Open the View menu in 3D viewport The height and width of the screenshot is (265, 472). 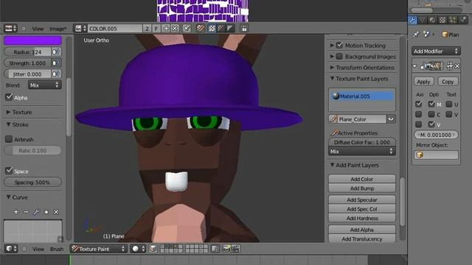(38, 249)
